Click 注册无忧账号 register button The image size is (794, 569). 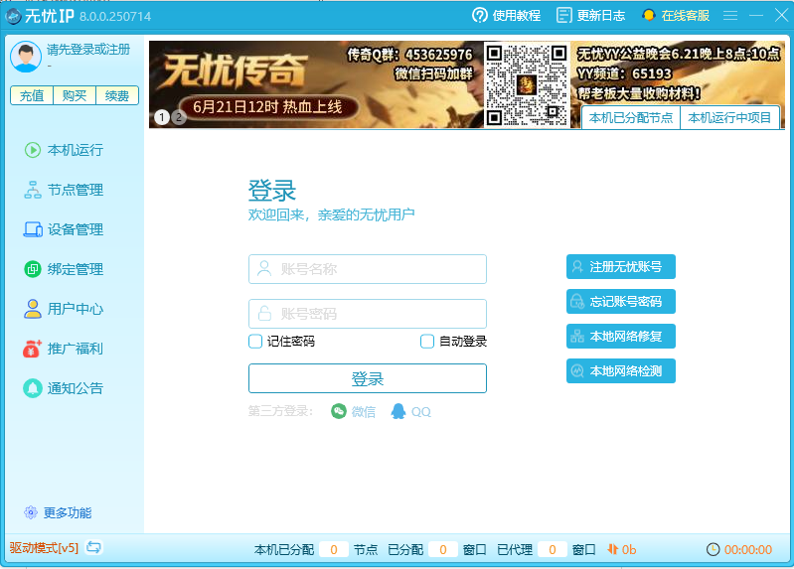coord(621,267)
